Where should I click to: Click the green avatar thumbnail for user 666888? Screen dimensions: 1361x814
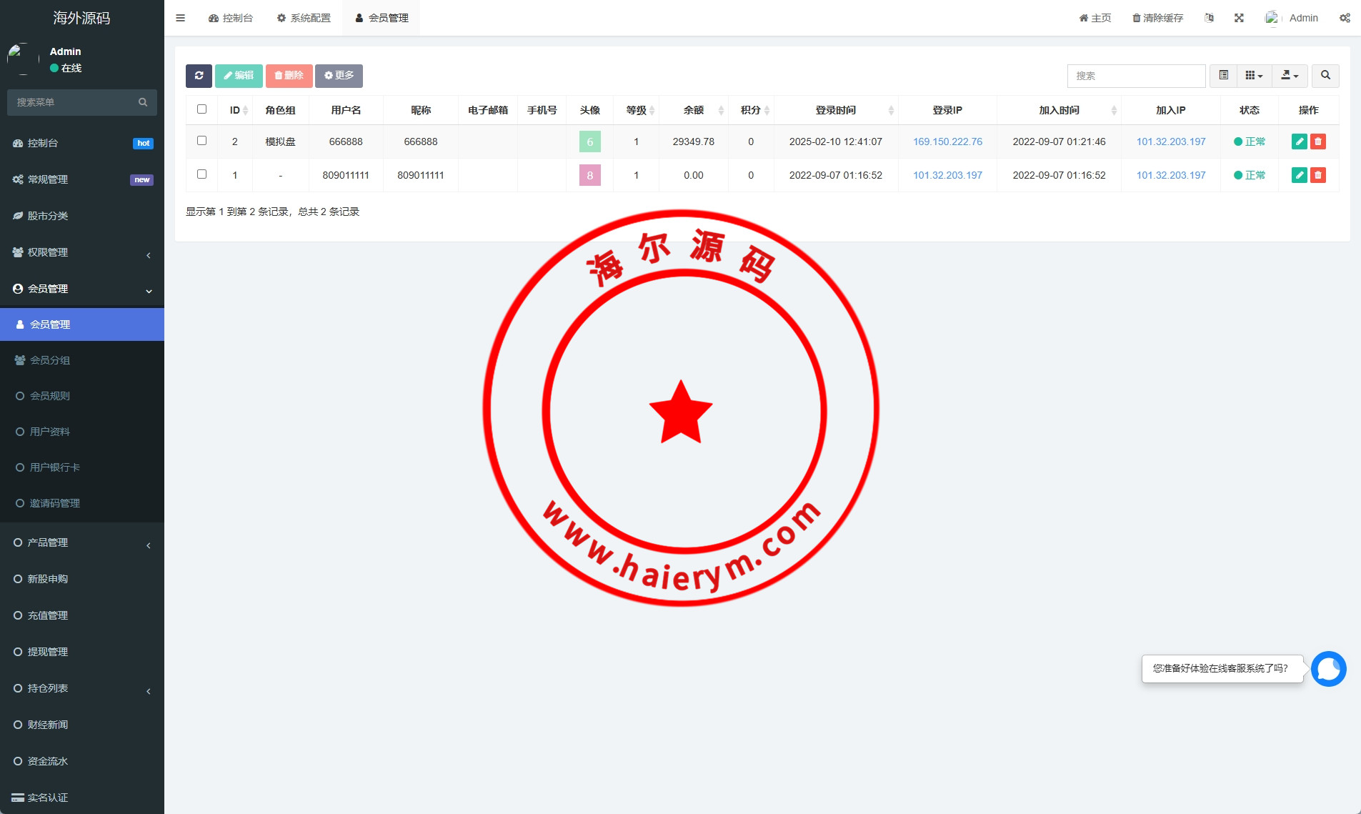pos(589,142)
